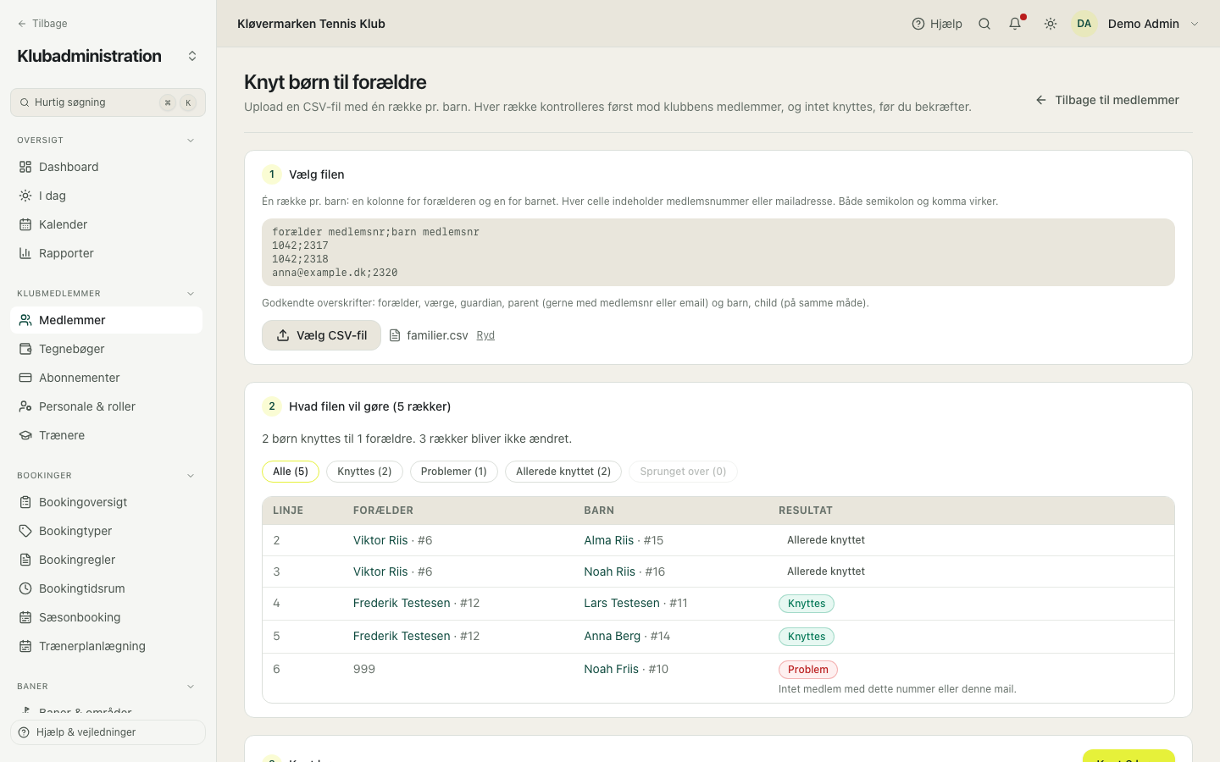Go back via Tilbage til medlemmer
This screenshot has height=762, width=1220.
(1107, 100)
